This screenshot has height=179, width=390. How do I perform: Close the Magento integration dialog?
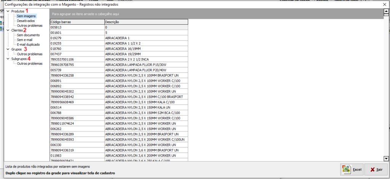(385, 4)
